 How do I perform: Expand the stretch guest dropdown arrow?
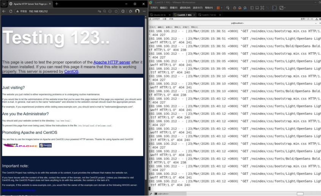pos(285,8)
